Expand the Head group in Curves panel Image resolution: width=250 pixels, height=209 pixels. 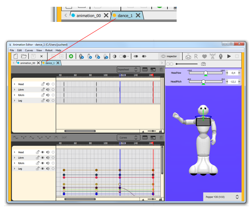14,152
